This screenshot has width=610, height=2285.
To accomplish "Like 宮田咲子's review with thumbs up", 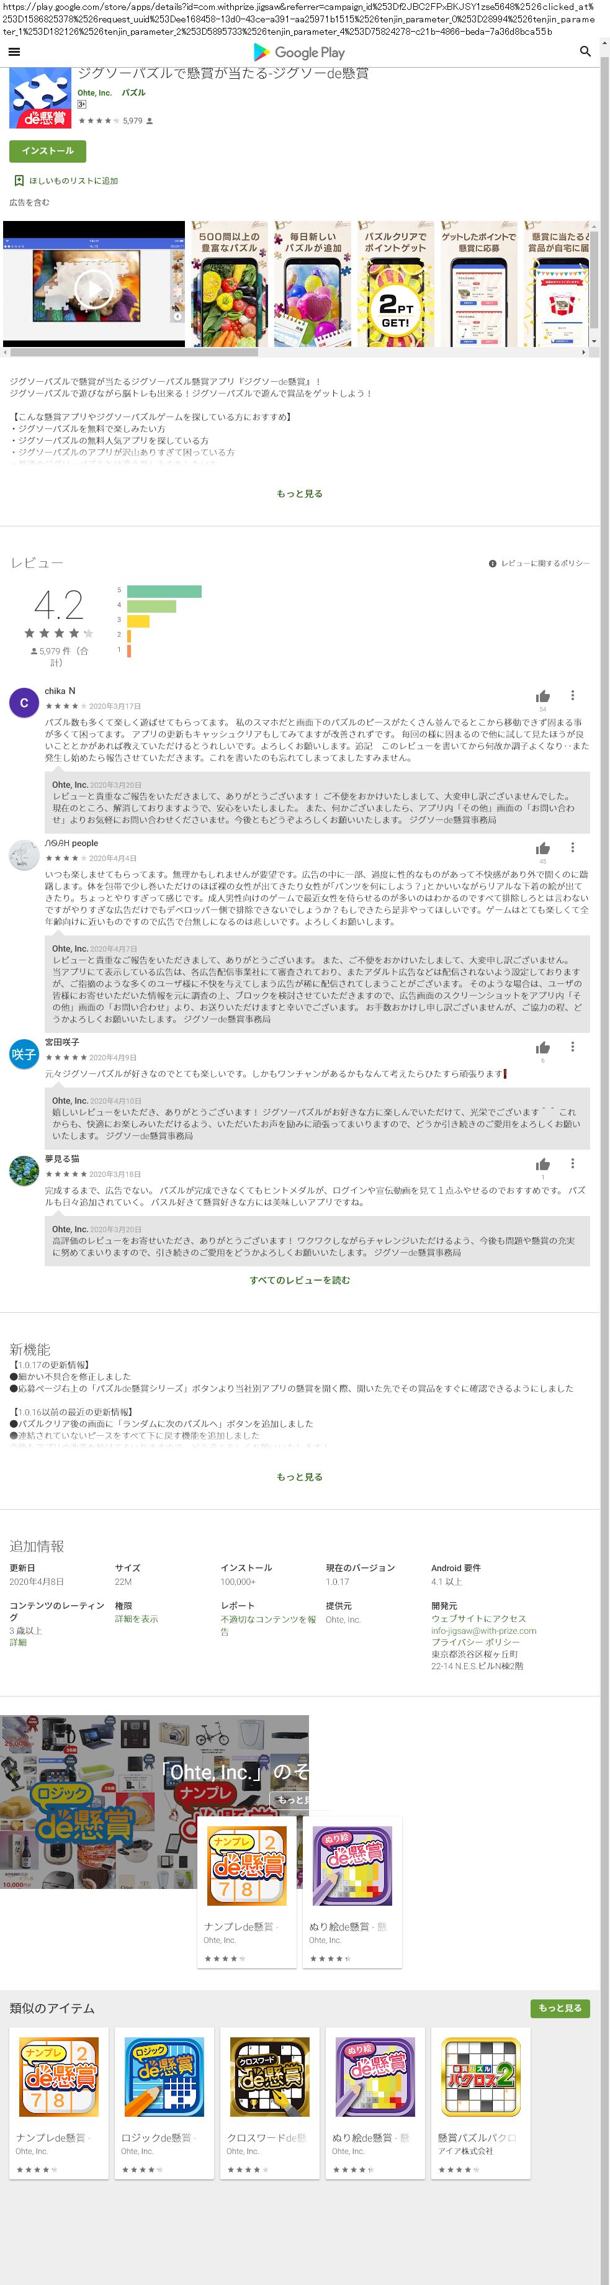I will (542, 1048).
